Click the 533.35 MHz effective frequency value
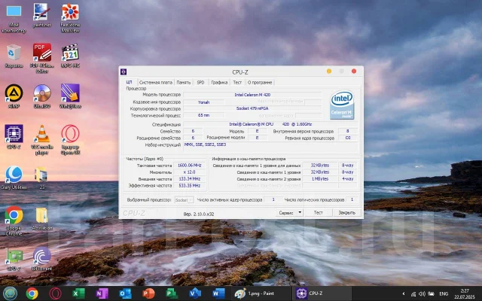This screenshot has height=301, width=482. 189,186
